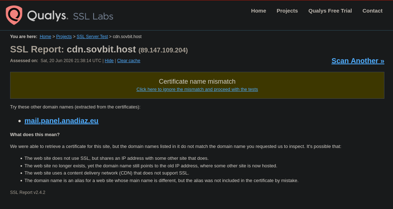This screenshot has height=209, width=393.
Task: Select bullet about CDN not supporting SSL
Action: coord(107,173)
